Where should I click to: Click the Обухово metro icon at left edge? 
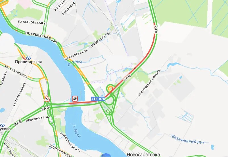(2, 125)
